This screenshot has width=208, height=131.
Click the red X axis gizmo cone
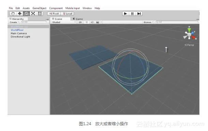pos(193,37)
